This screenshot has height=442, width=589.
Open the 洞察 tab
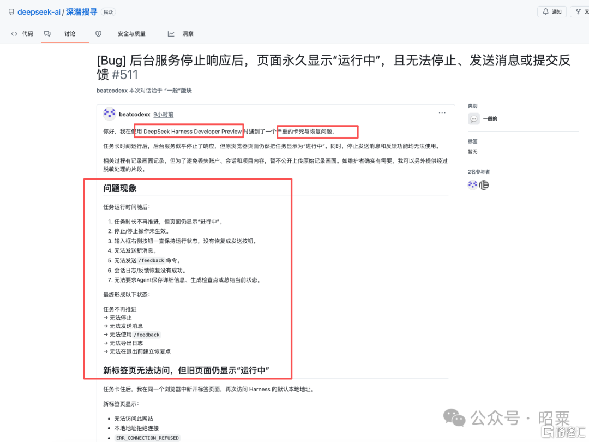tap(188, 34)
